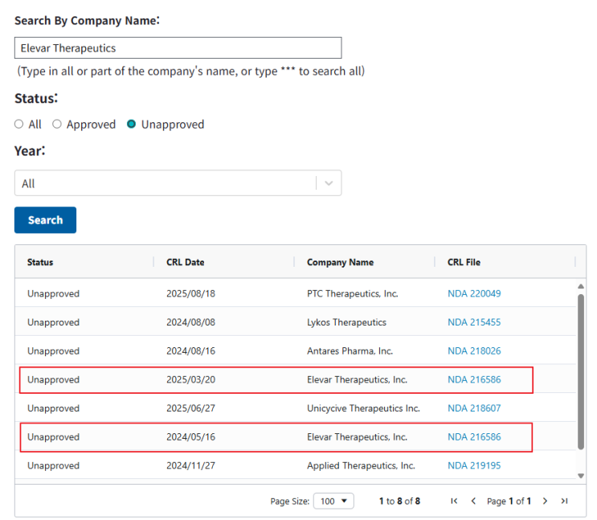This screenshot has height=520, width=597.
Task: Select the All status radio button
Action: coord(18,125)
